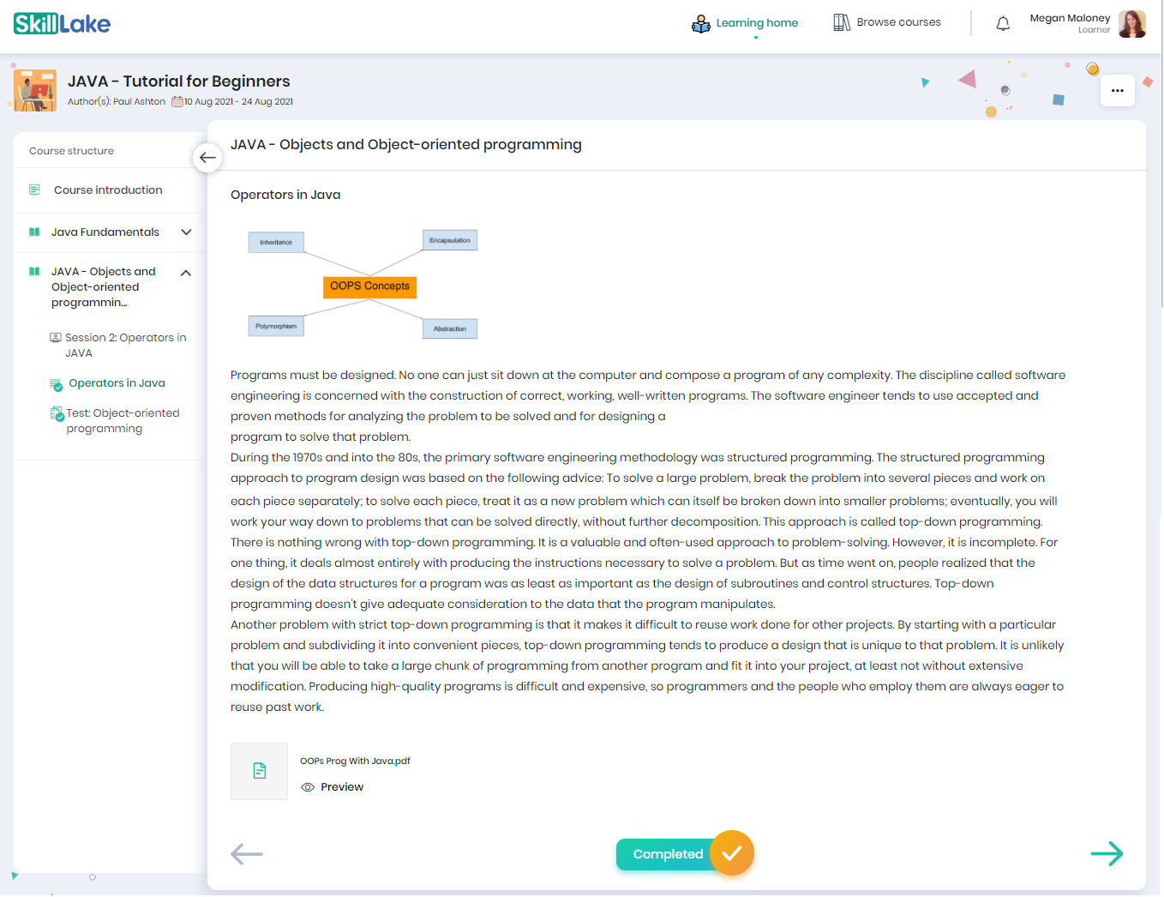The height and width of the screenshot is (897, 1164).
Task: Click the Objects and Object-oriented module book icon
Action: (34, 271)
